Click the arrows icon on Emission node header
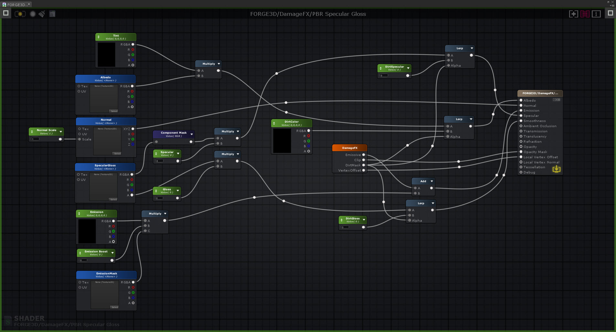This screenshot has width=616, height=332. tap(79, 214)
